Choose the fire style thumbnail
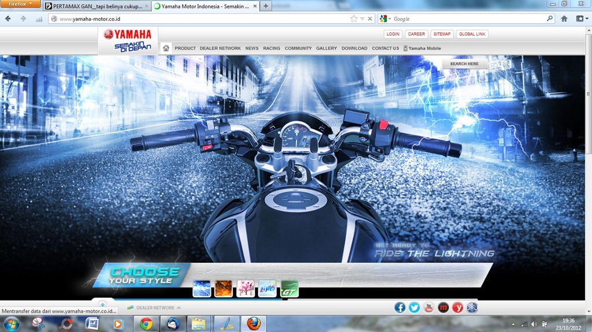592x332 pixels. [x=223, y=289]
